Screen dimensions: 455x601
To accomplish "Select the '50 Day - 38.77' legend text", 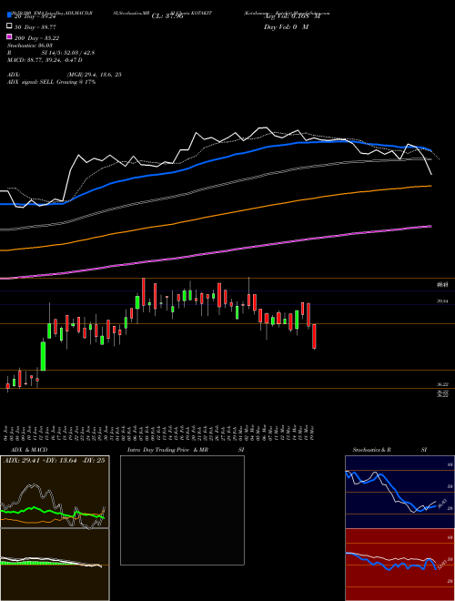I will (x=35, y=27).
